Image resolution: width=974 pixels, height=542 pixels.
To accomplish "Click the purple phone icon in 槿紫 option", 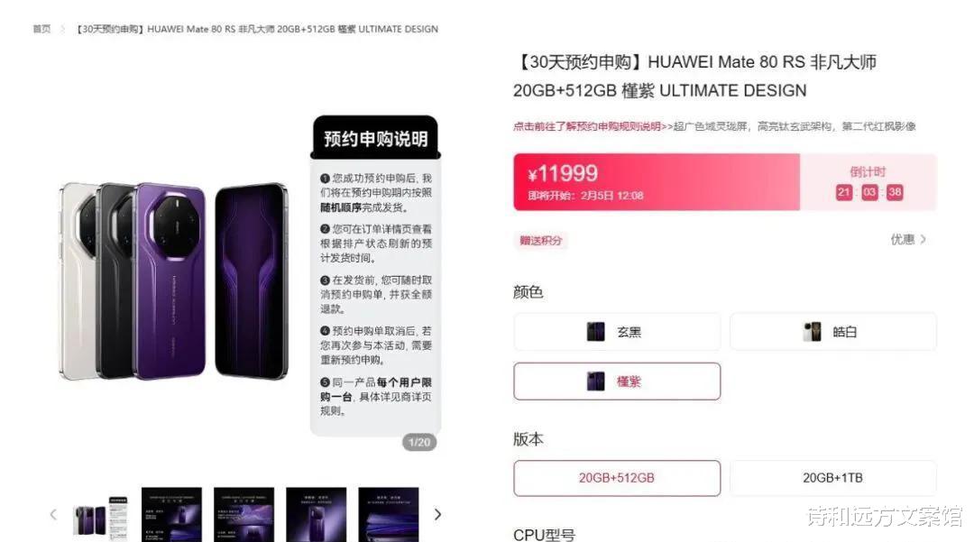I will coord(596,381).
